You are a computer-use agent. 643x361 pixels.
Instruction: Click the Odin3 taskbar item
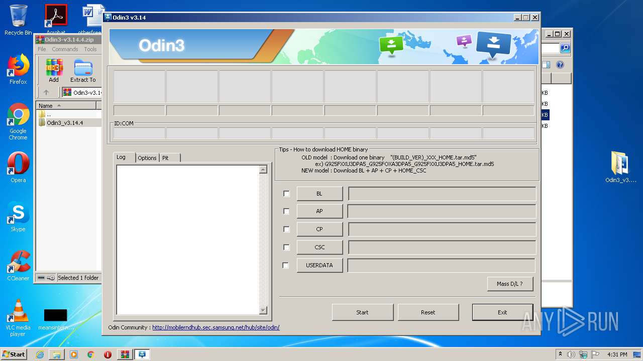point(142,354)
